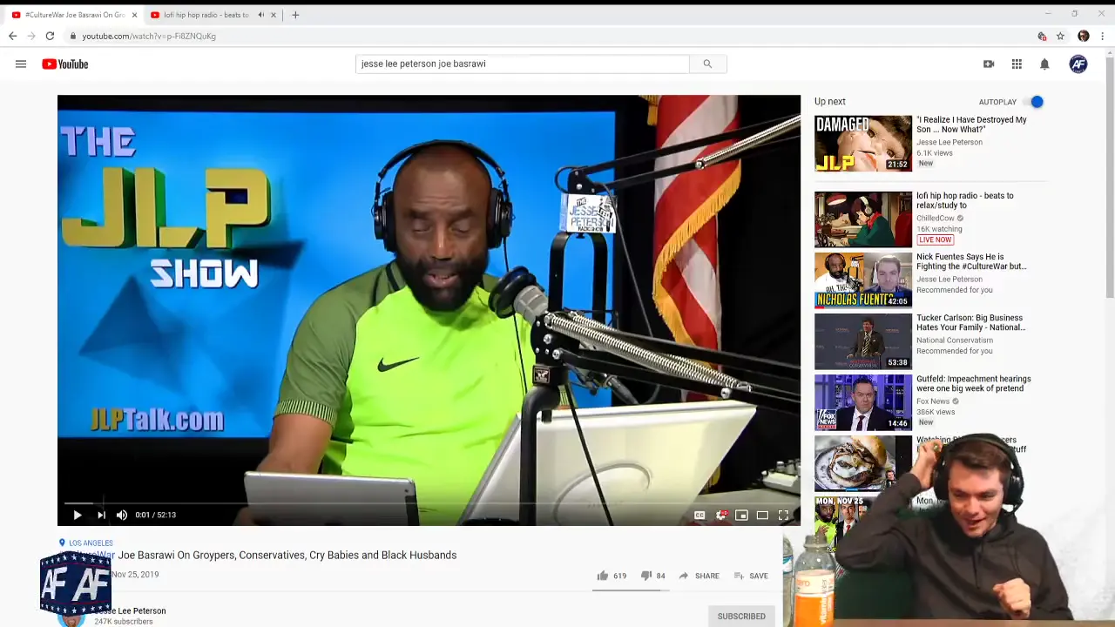Dislike the video with thumbs down

646,576
